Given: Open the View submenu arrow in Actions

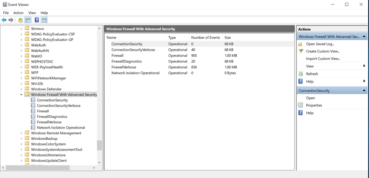Looking at the screenshot, I should [x=364, y=66].
